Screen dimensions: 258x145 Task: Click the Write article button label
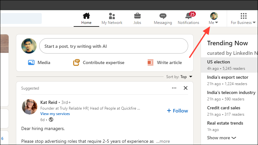coord(169,62)
